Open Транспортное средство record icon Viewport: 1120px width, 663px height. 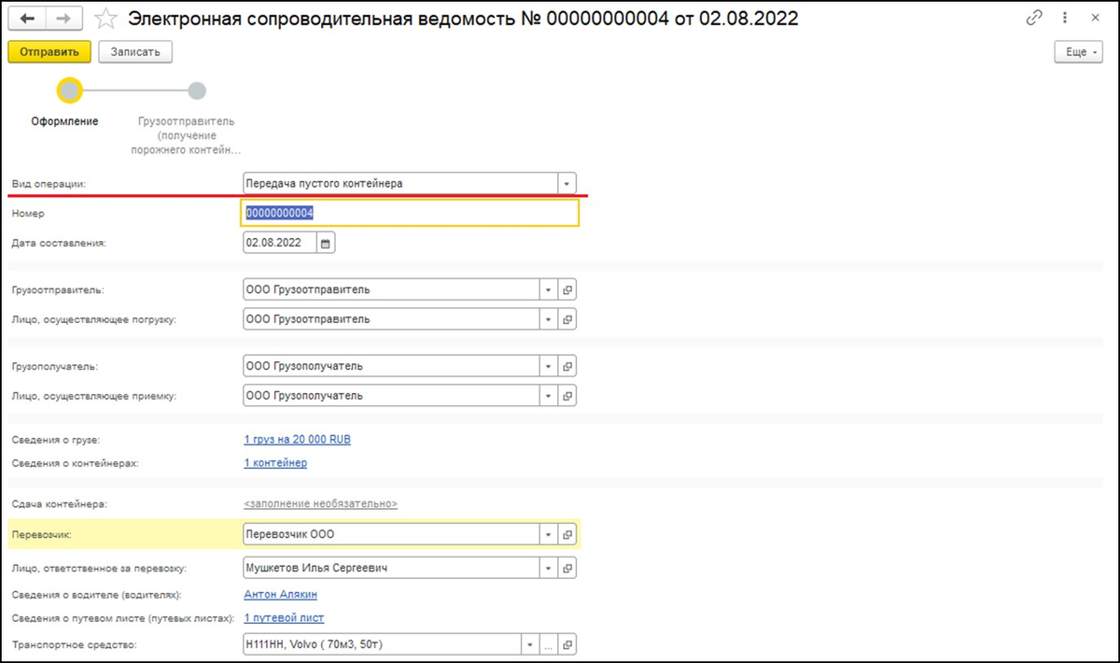point(567,645)
